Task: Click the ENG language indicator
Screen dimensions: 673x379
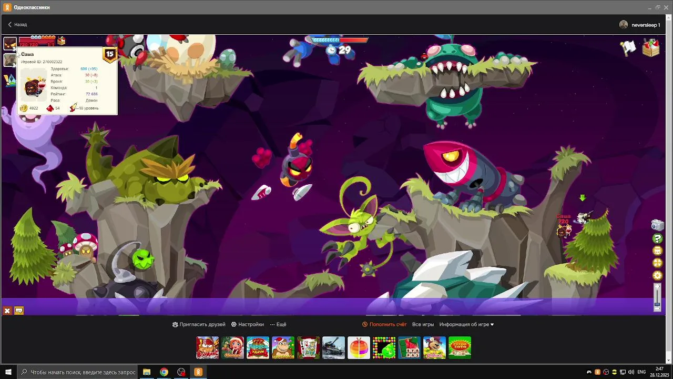Action: click(x=641, y=372)
